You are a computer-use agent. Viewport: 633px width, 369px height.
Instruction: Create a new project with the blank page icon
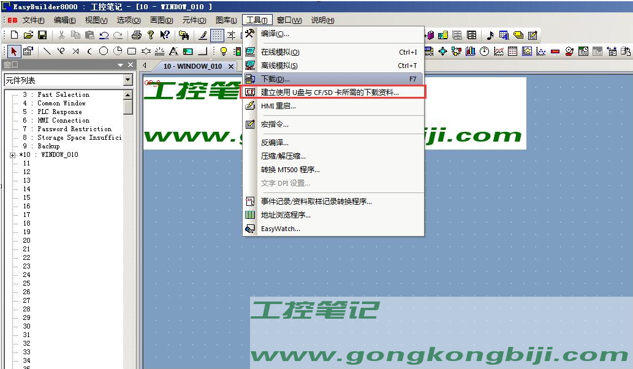(14, 35)
